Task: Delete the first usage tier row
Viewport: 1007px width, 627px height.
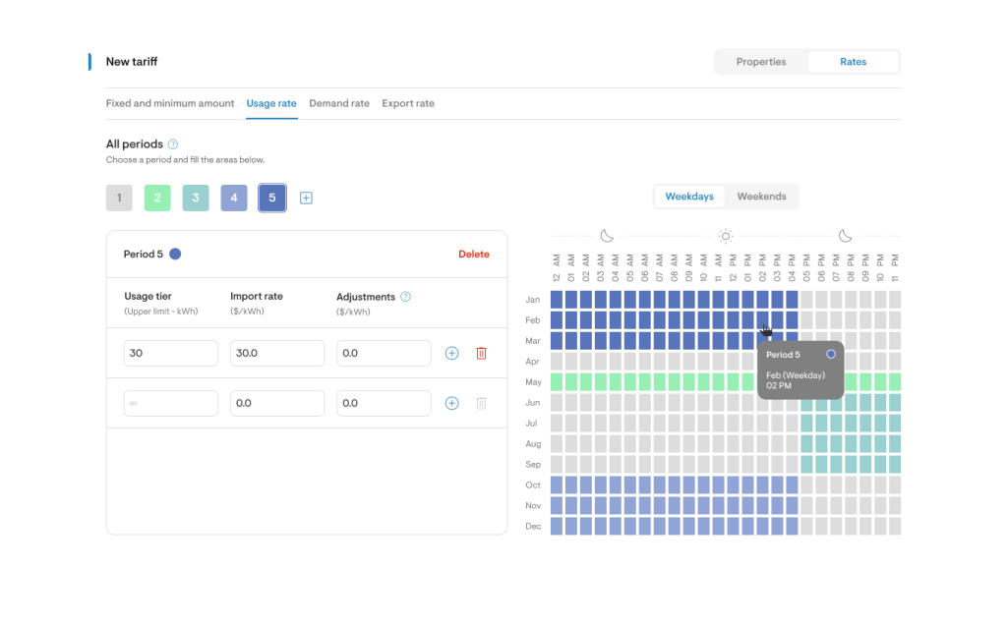Action: tap(481, 353)
